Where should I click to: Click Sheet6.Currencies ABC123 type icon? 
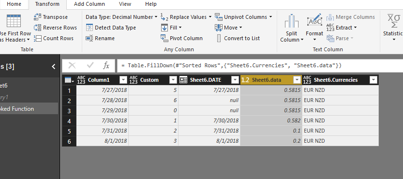point(307,80)
